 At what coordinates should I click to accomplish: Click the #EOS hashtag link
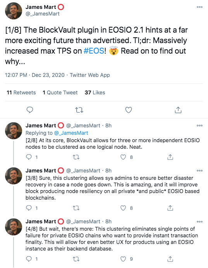pyautogui.click(x=94, y=51)
